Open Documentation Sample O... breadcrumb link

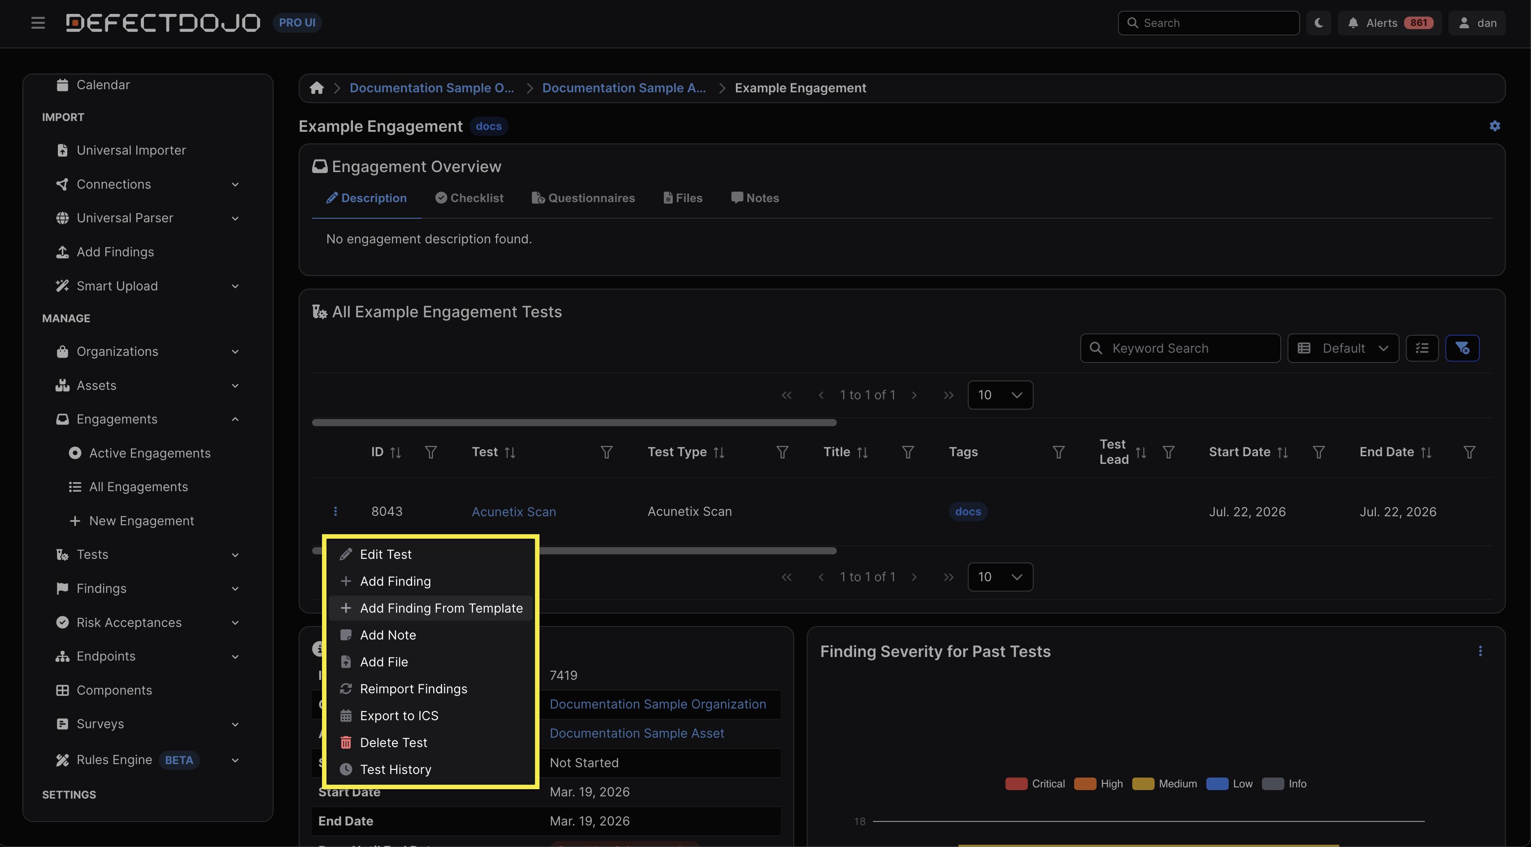pyautogui.click(x=431, y=88)
